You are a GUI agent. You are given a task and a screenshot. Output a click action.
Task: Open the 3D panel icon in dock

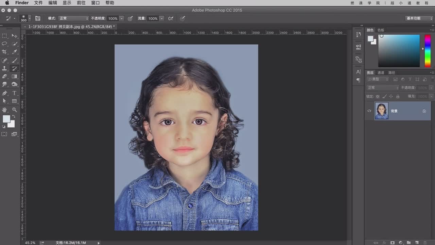click(358, 59)
